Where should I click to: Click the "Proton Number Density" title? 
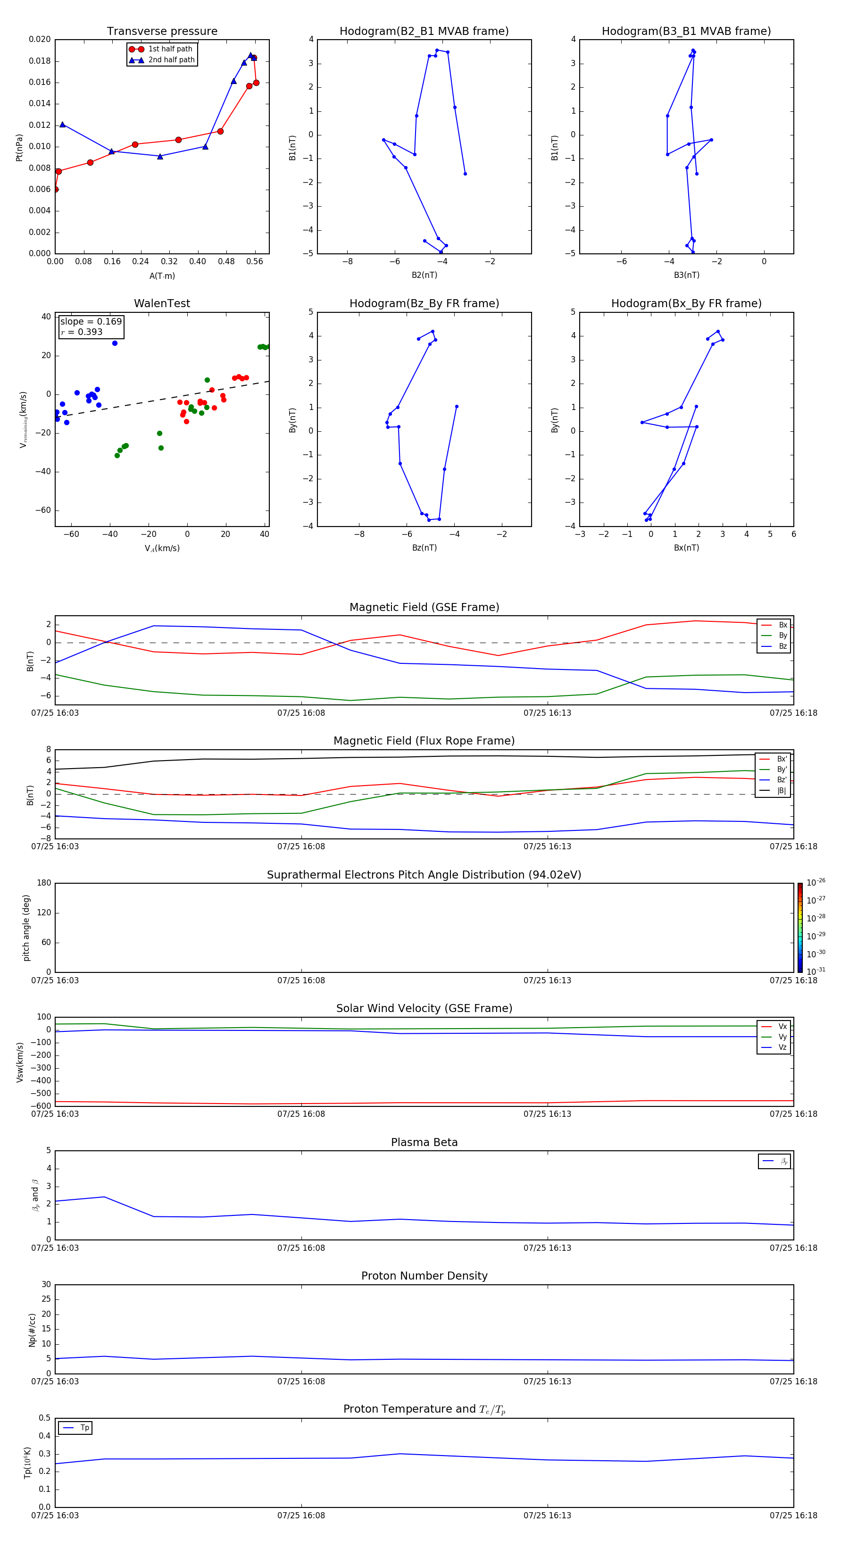pos(424,1276)
